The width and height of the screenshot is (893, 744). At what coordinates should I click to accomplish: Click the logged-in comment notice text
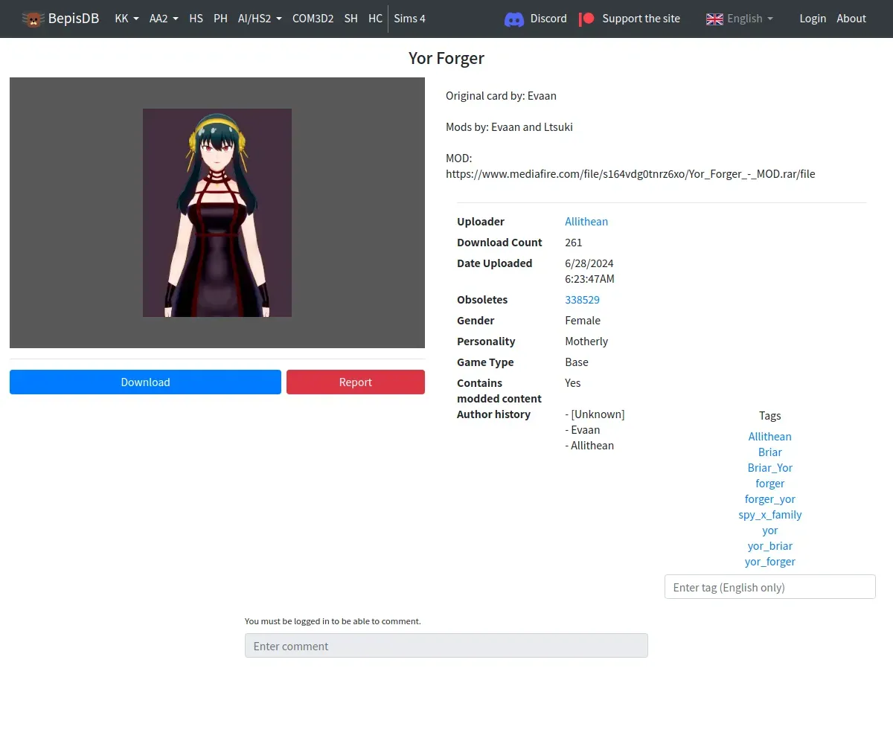[x=333, y=621]
